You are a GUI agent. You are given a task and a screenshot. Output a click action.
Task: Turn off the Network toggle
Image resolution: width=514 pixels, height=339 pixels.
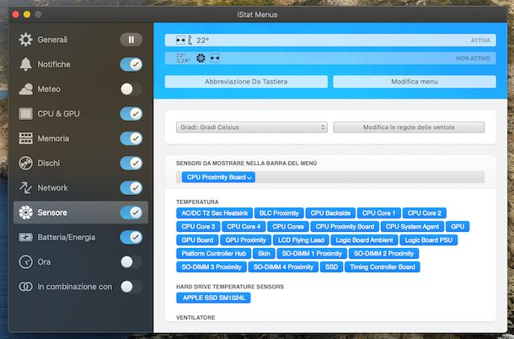tap(131, 188)
